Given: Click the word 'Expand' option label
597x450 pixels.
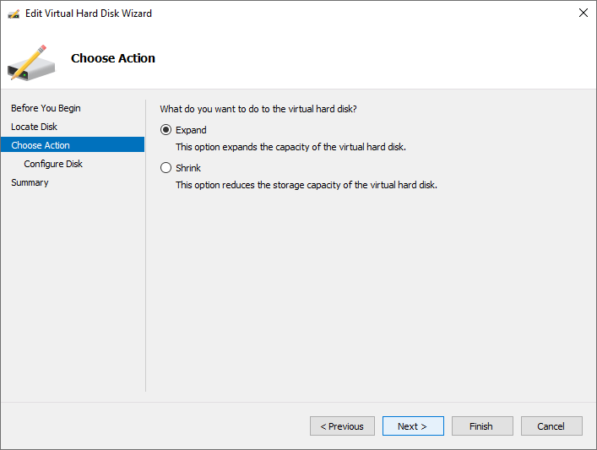Looking at the screenshot, I should tap(191, 130).
